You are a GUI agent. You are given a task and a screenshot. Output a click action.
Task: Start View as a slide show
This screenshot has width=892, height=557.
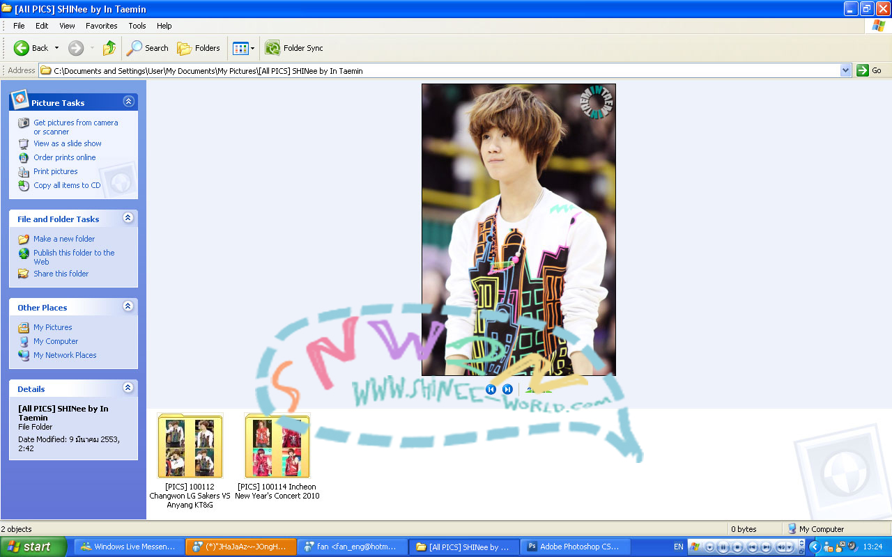coord(68,143)
